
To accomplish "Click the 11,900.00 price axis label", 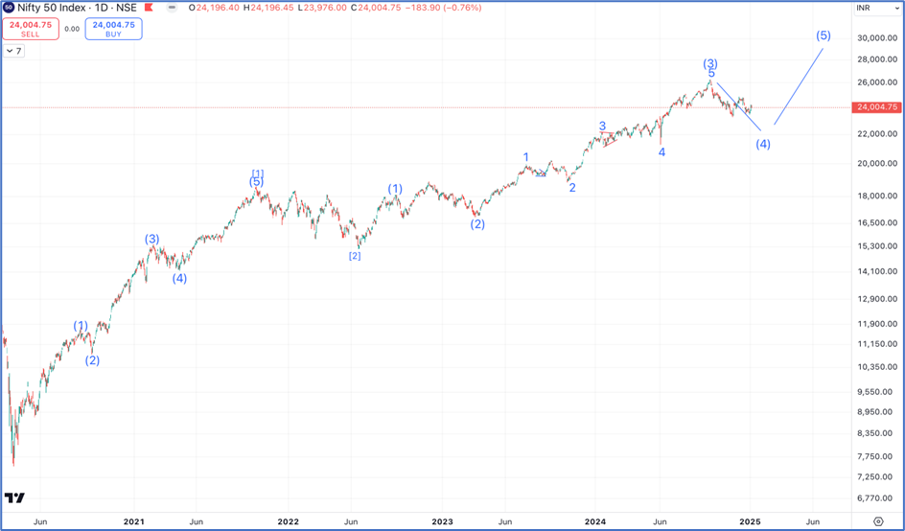I will coord(876,324).
